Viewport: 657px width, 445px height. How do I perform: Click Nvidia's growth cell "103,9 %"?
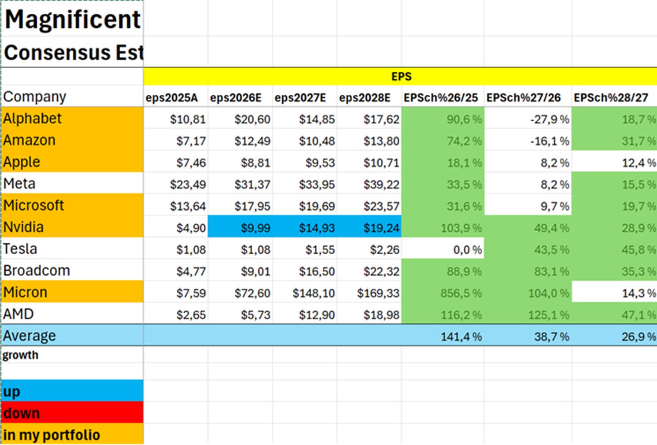coord(443,227)
